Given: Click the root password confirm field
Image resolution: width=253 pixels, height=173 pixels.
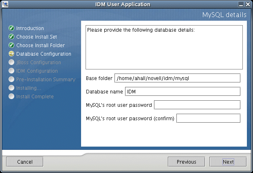Looking at the screenshot, I should pos(208,119).
